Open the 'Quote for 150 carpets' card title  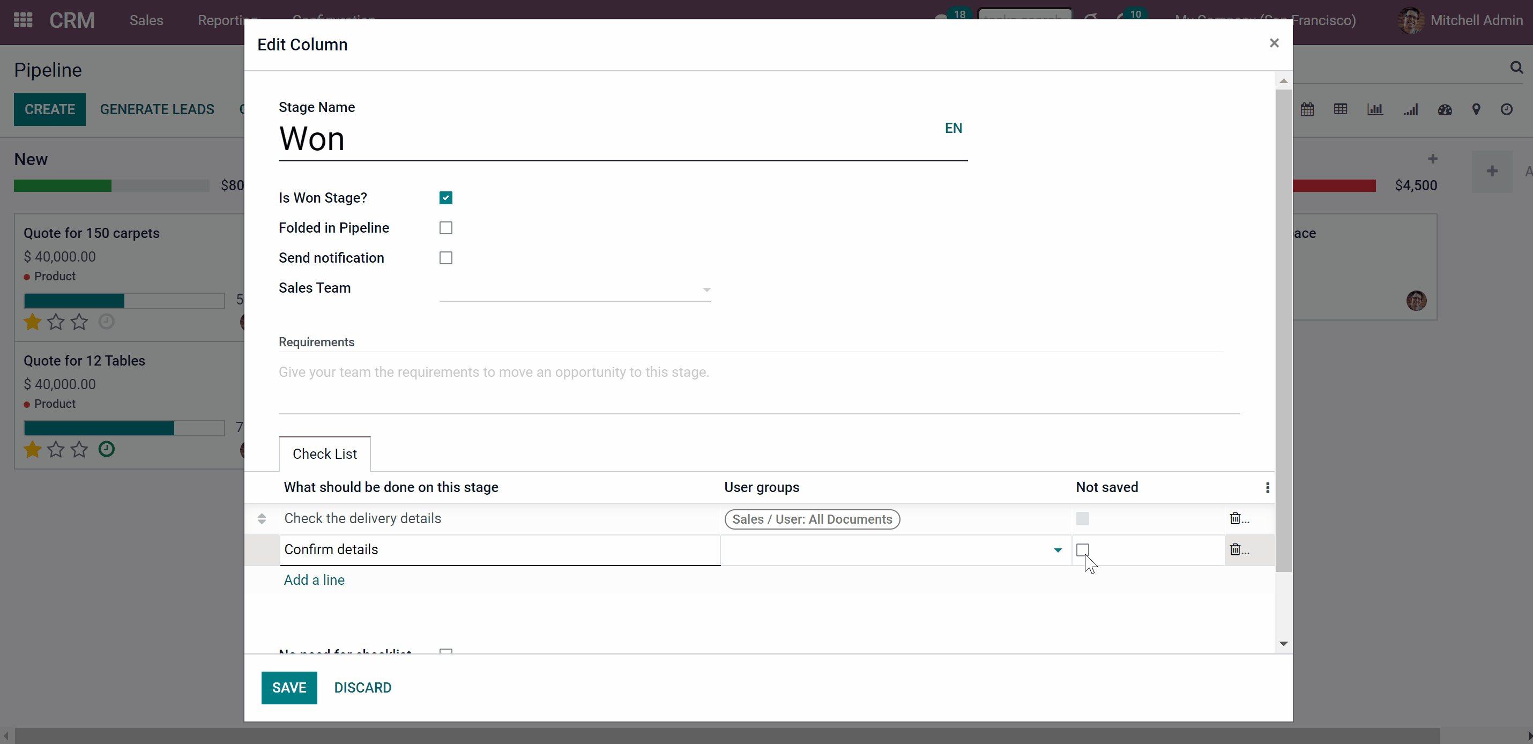click(x=92, y=233)
